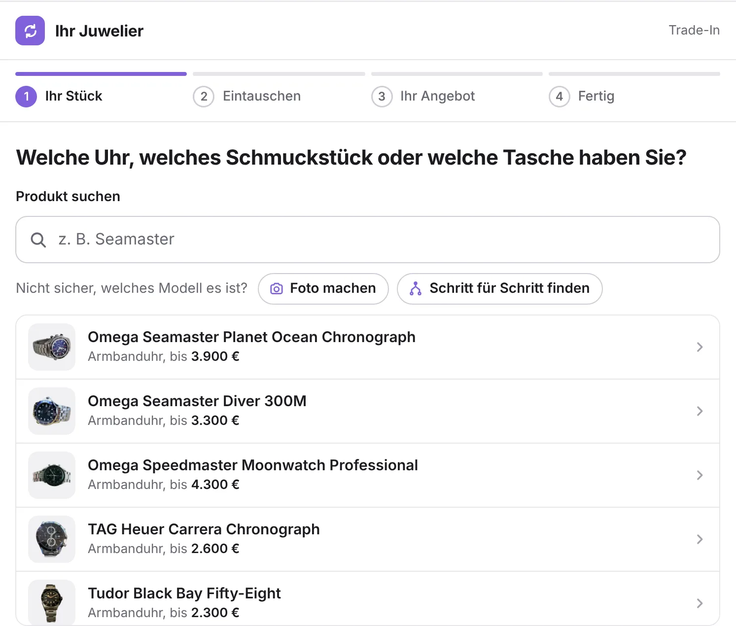Select the TAG Heuer Carrera Chronograph title
Image resolution: width=736 pixels, height=626 pixels.
[204, 529]
